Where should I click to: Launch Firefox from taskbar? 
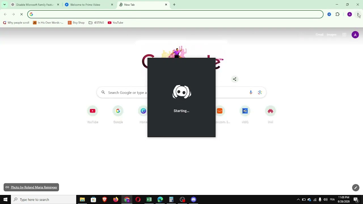[x=116, y=199]
